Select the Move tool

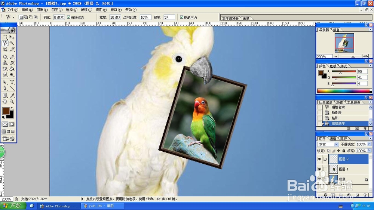point(12,37)
